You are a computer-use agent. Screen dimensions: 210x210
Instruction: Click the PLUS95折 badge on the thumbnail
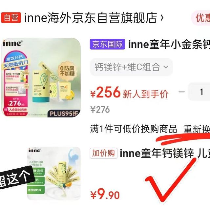pos(64,114)
